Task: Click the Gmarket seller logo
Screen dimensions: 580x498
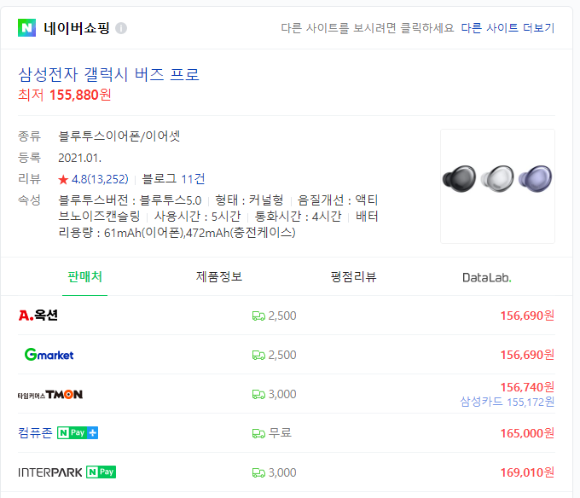Action: click(49, 355)
